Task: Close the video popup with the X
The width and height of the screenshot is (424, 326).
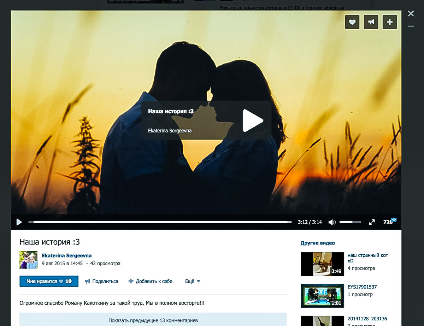Action: click(411, 13)
